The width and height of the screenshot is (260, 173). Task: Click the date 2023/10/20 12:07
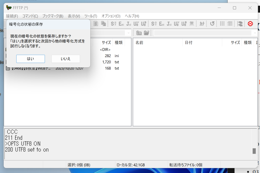tap(70, 68)
